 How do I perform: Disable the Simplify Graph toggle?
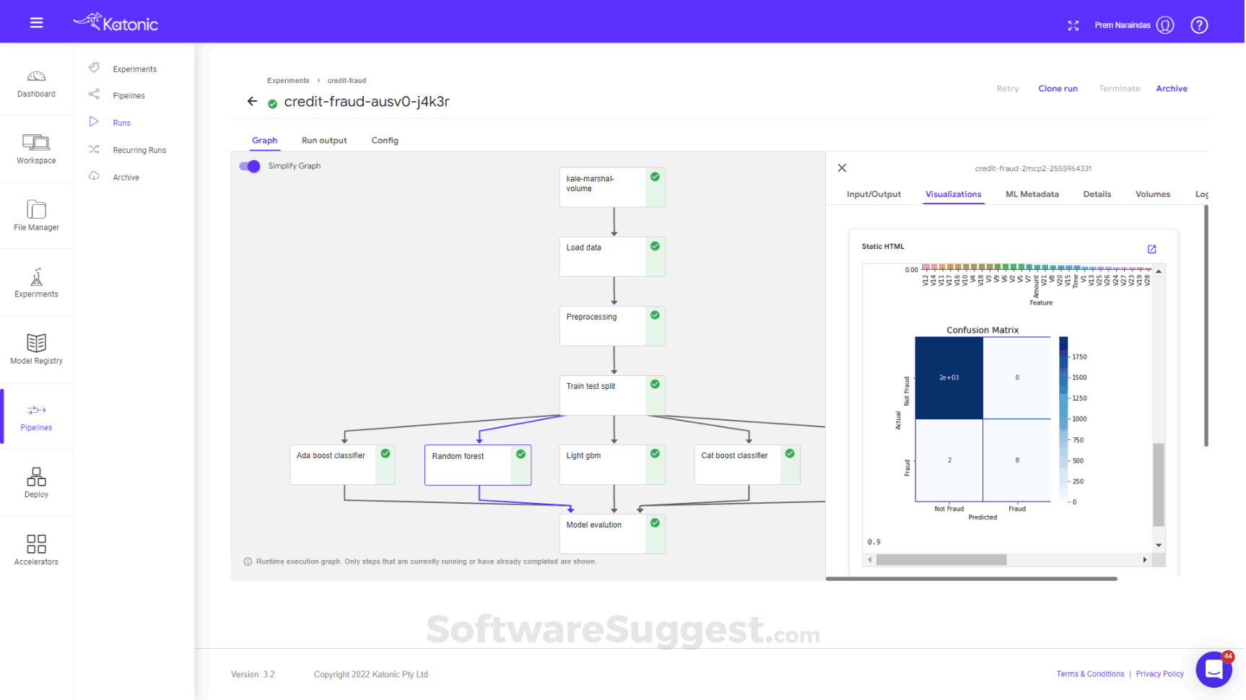tap(248, 166)
